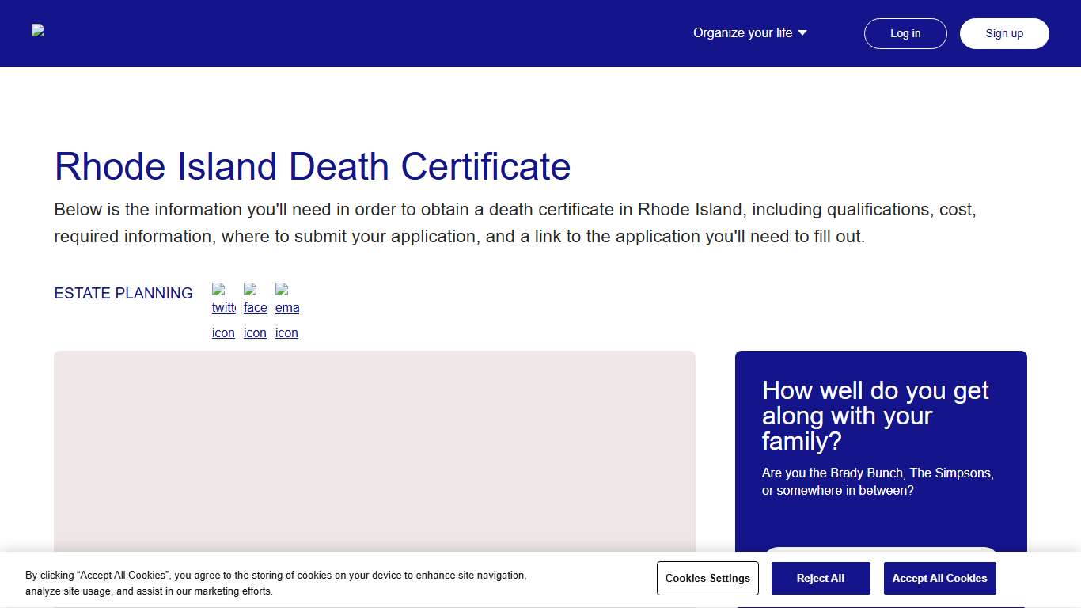Accept all cookies in the banner
This screenshot has height=608, width=1081.
click(x=939, y=578)
